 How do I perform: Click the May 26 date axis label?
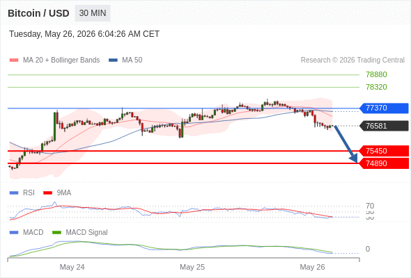312,267
